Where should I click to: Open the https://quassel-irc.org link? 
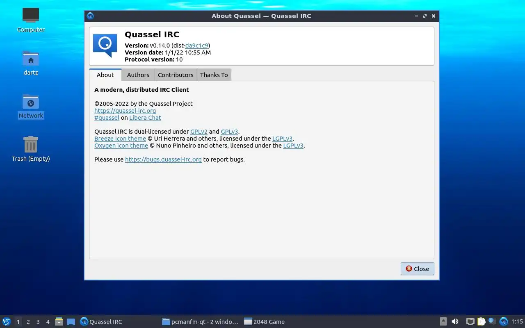pos(125,111)
